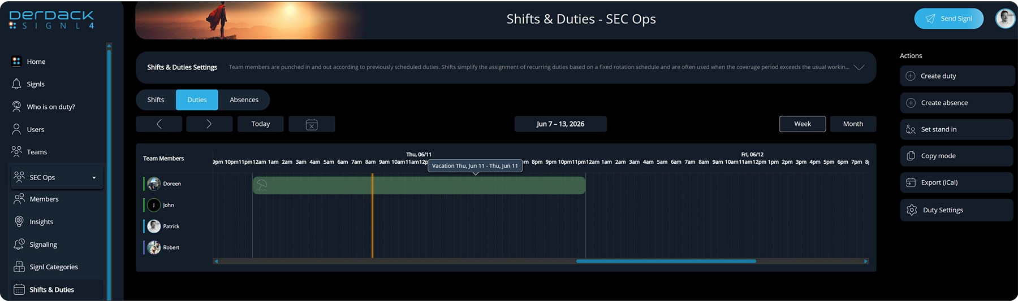The height and width of the screenshot is (301, 1018).
Task: Select the Absences tab
Action: (x=244, y=100)
